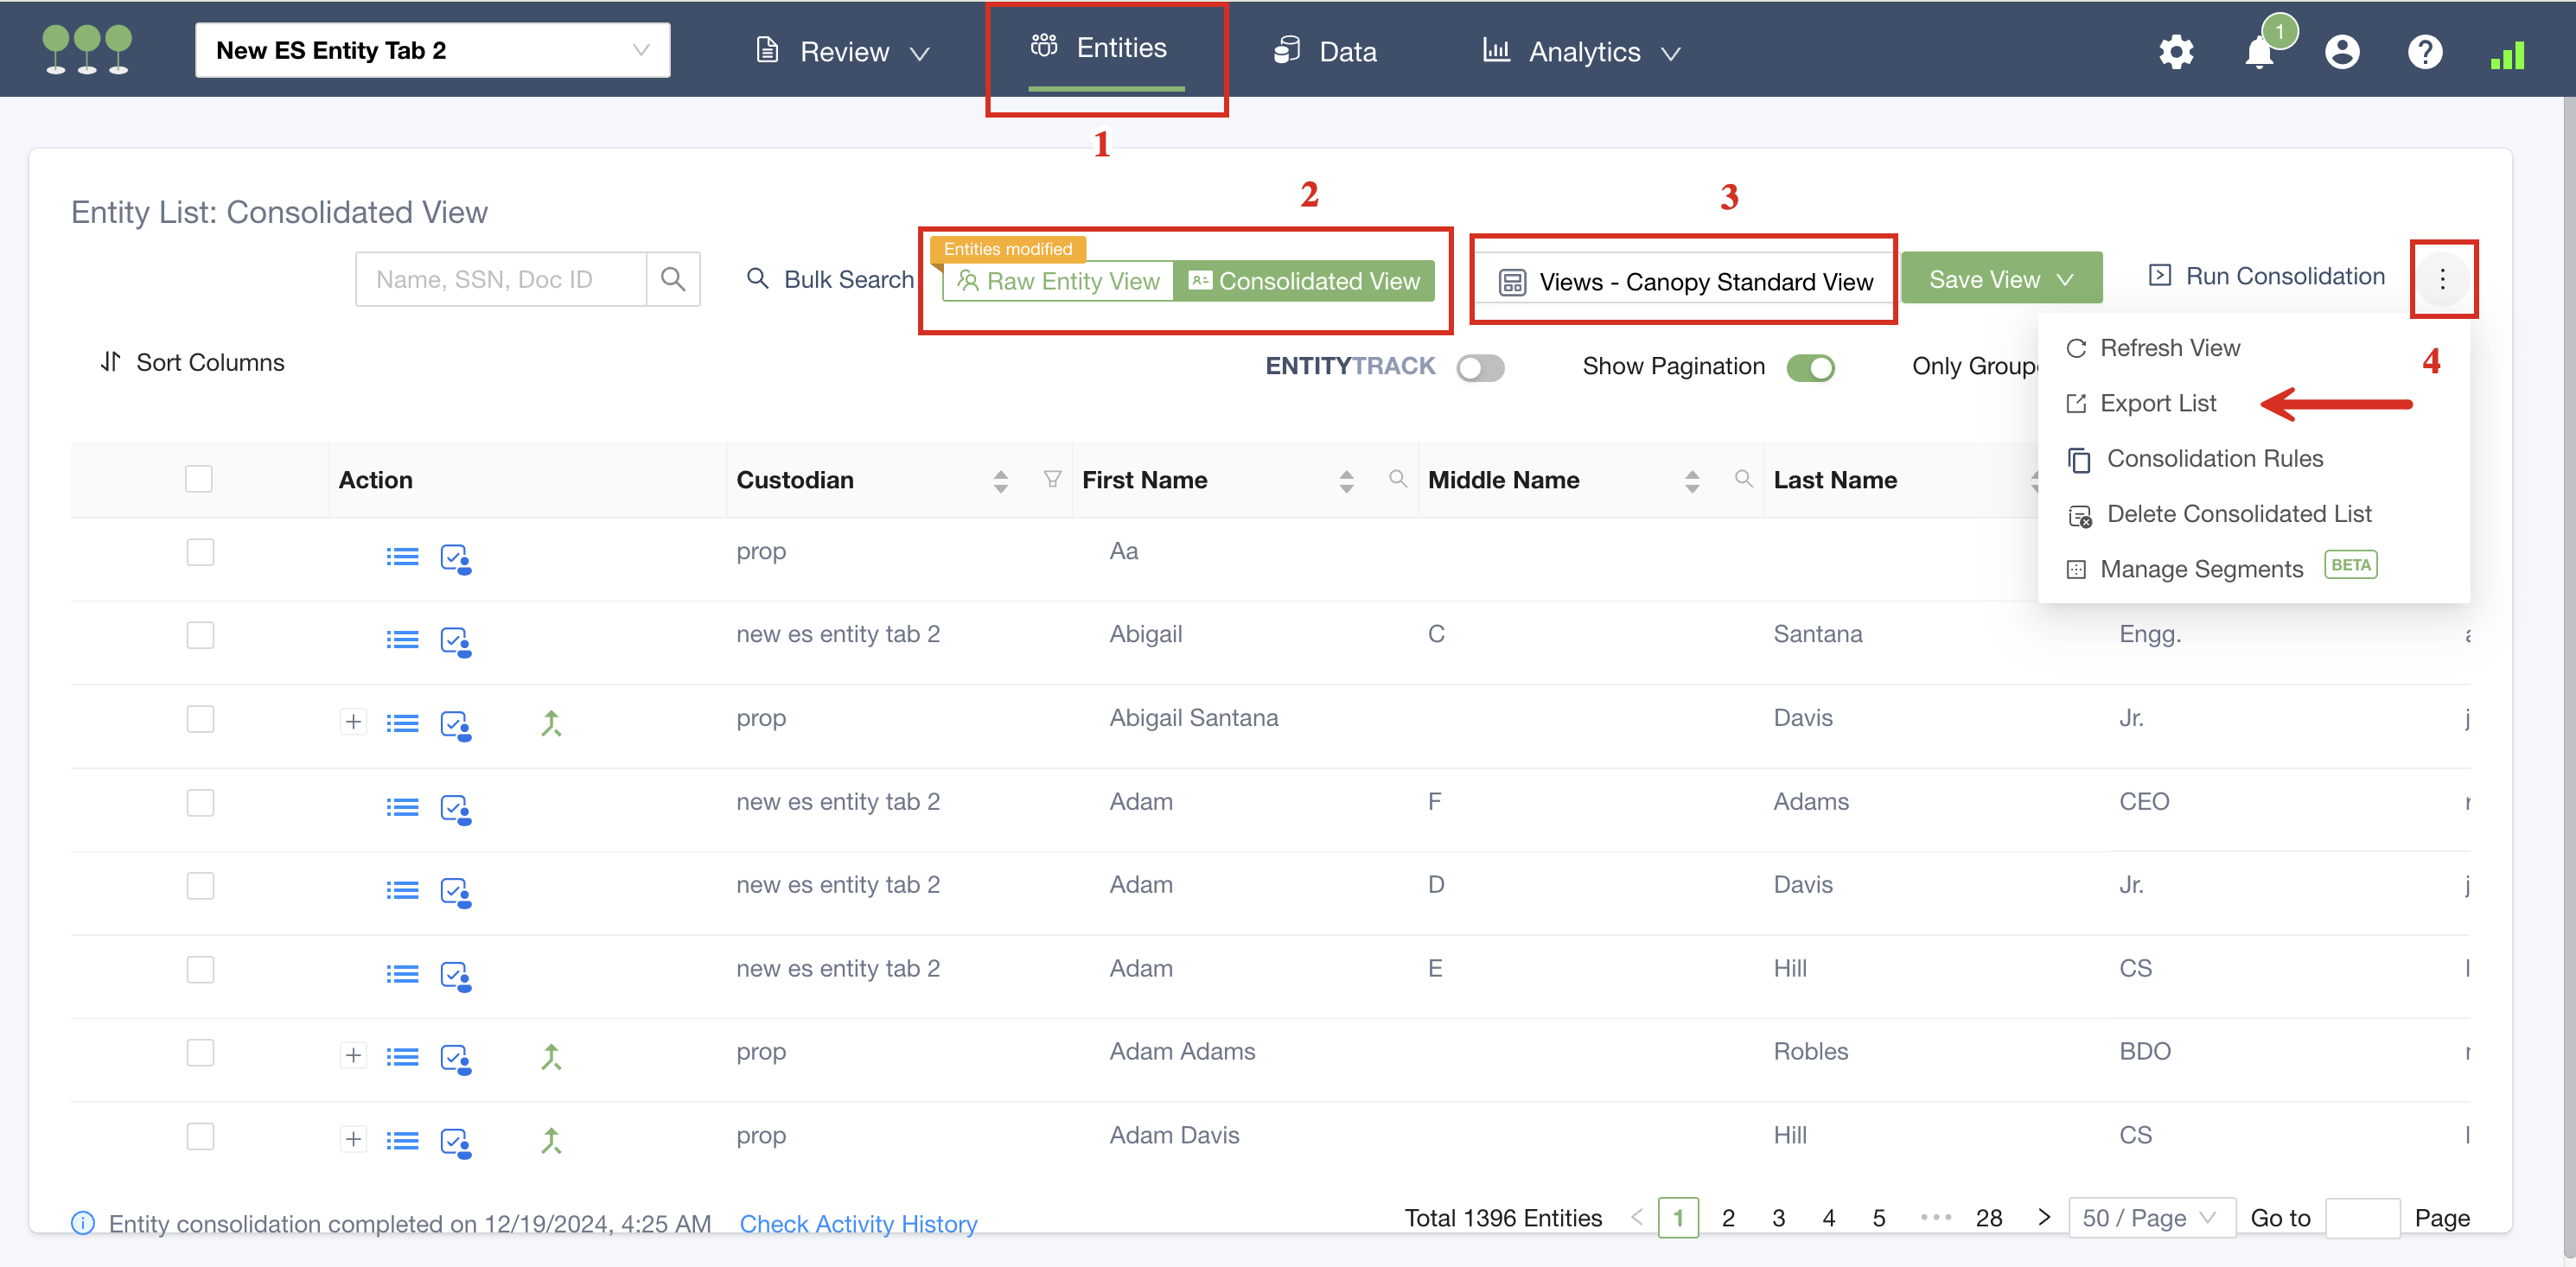2576x1267 pixels.
Task: Click the search magnifier next to Name field
Action: coord(673,279)
